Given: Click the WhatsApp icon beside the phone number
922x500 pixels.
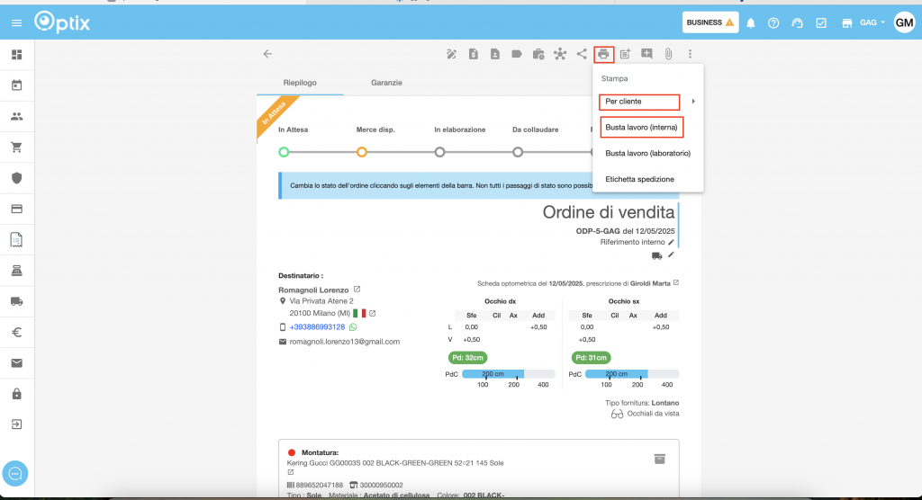Looking at the screenshot, I should coord(353,327).
